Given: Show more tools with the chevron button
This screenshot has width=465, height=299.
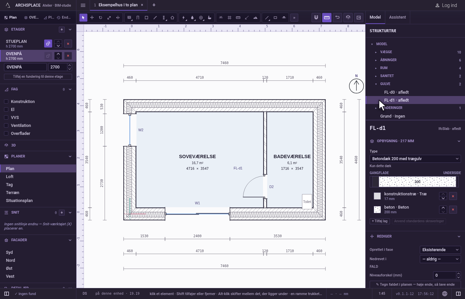Looking at the screenshot, I should coord(294,18).
